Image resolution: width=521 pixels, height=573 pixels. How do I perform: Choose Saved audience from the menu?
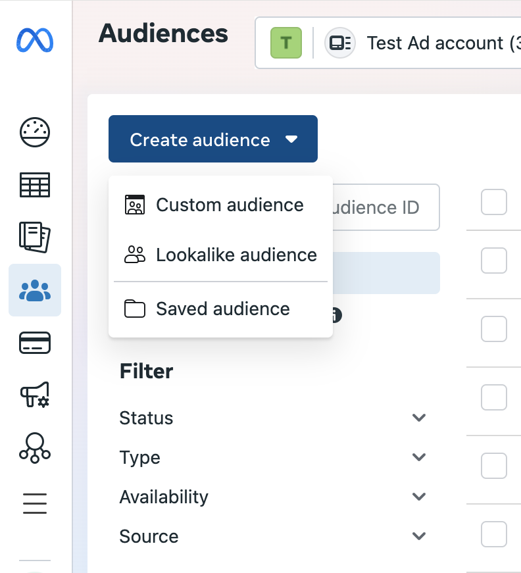click(220, 309)
